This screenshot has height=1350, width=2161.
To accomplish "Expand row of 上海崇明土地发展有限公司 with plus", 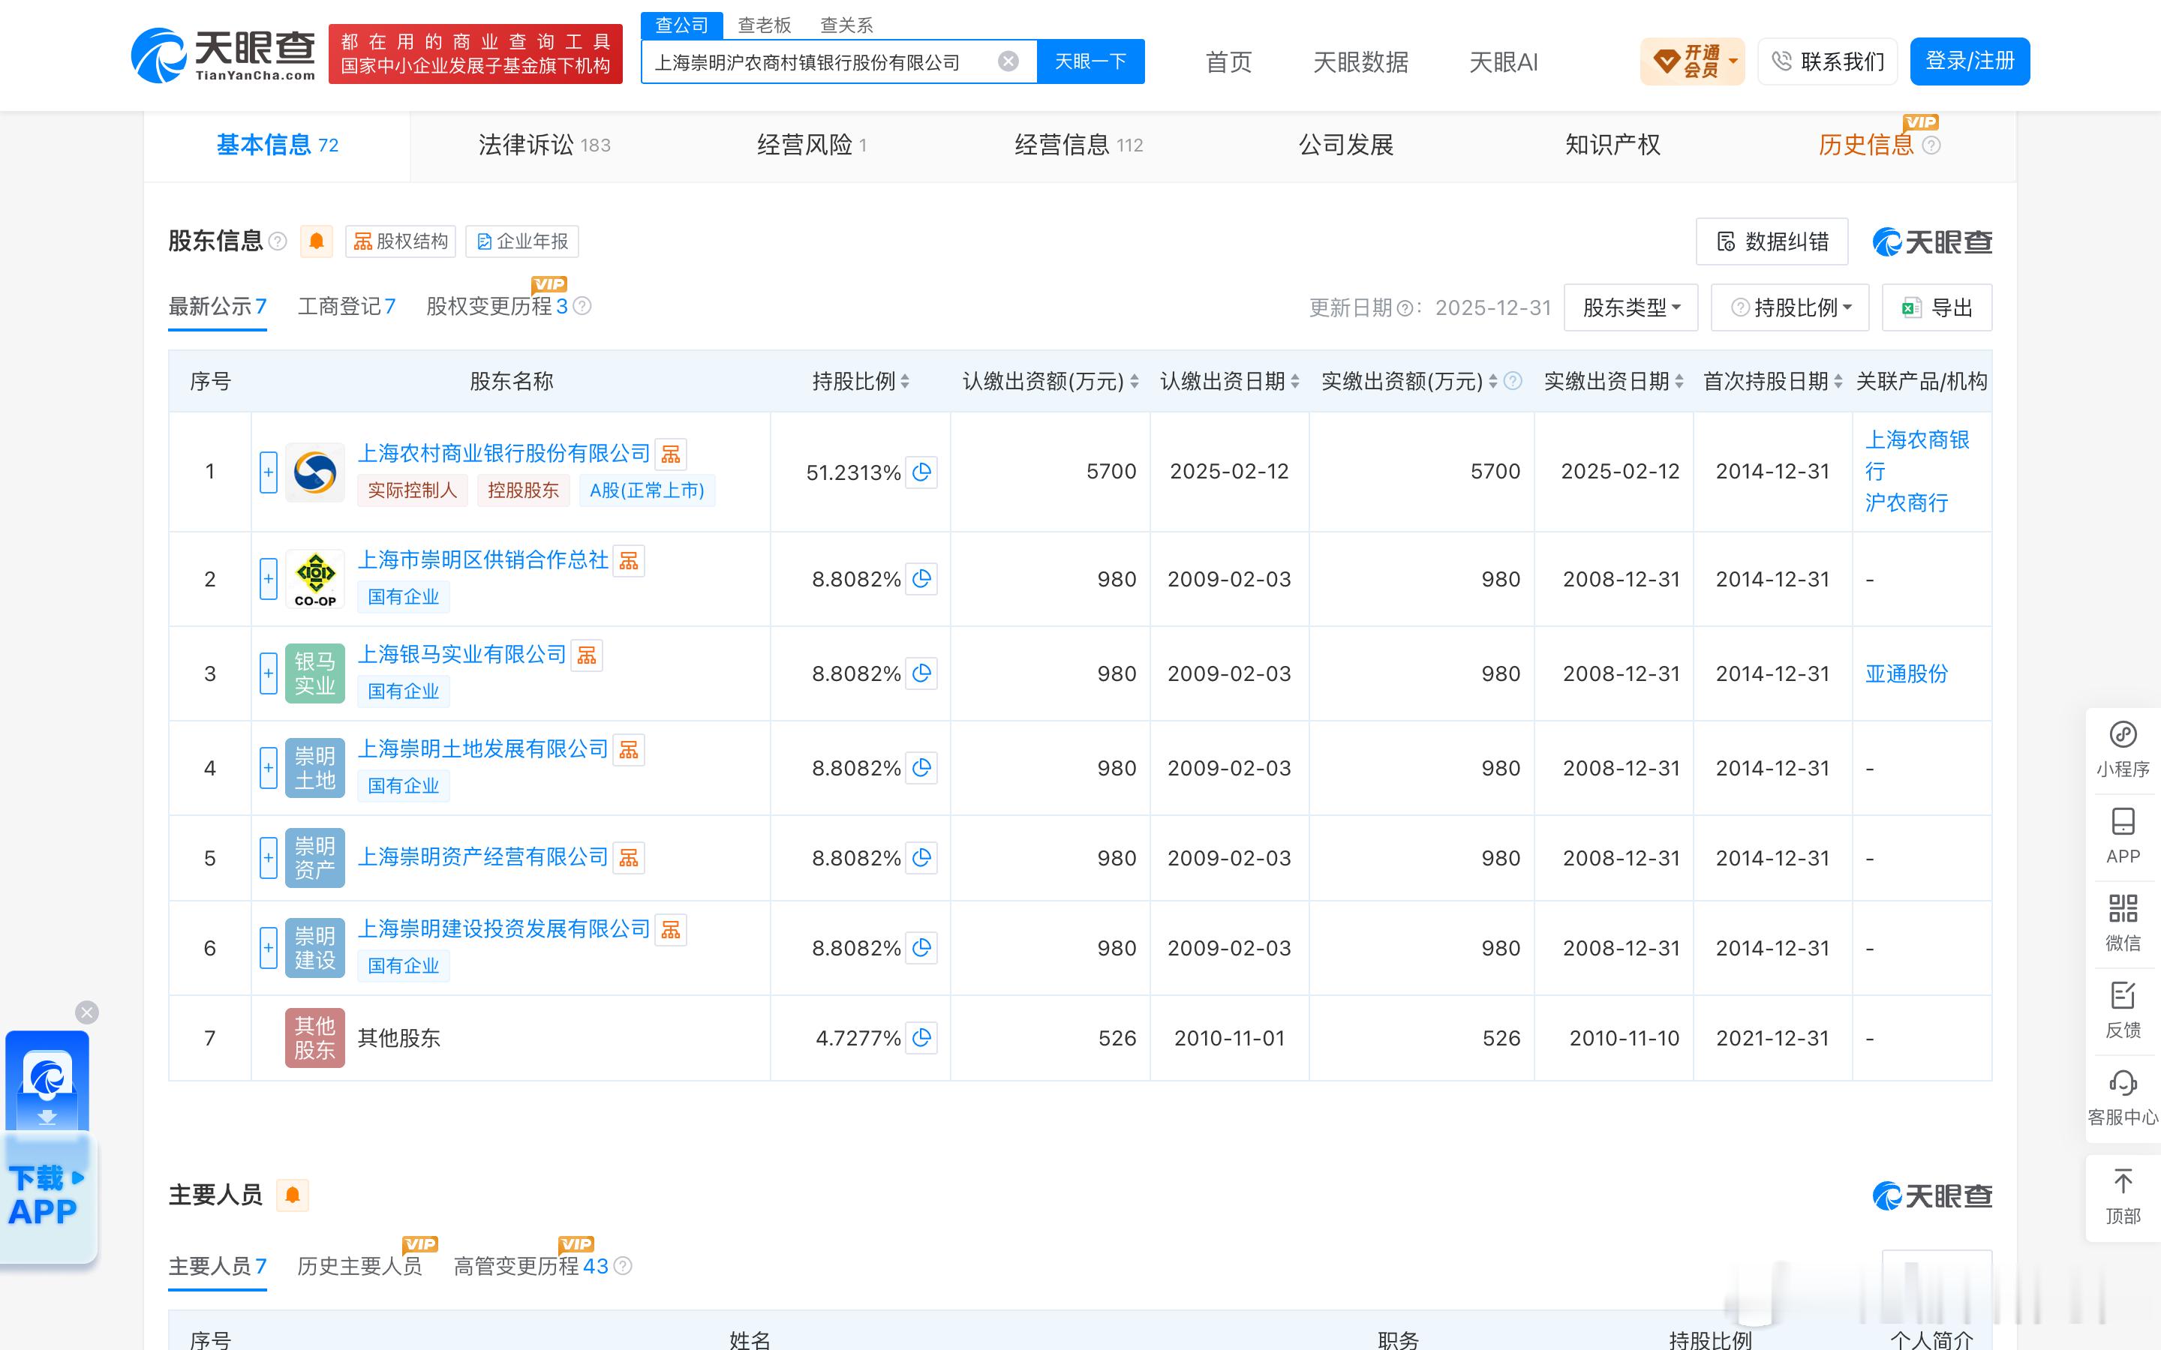I will coord(268,768).
